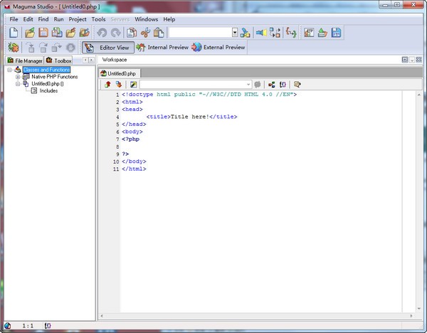
Task: Click the New File icon
Action: click(x=14, y=33)
